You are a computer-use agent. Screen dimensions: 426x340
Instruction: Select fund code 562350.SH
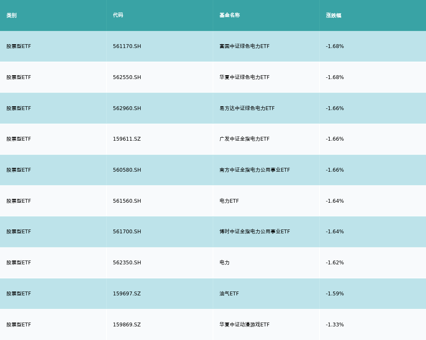pos(127,263)
